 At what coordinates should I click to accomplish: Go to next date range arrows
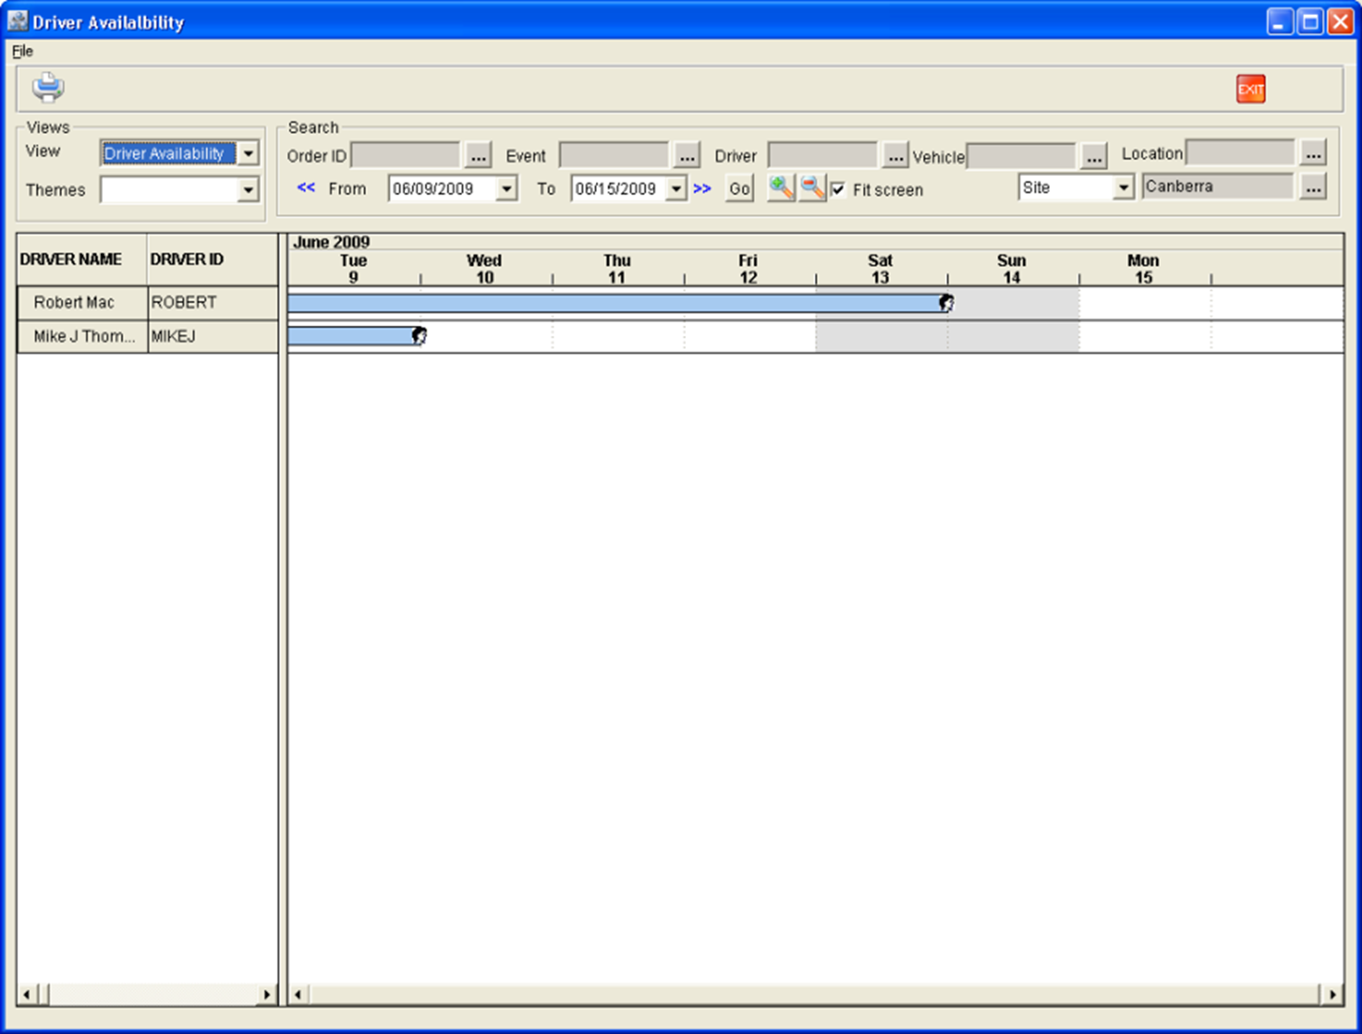coord(703,189)
